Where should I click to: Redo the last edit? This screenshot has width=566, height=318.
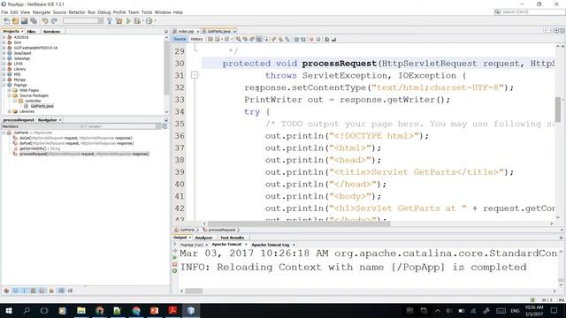point(54,21)
